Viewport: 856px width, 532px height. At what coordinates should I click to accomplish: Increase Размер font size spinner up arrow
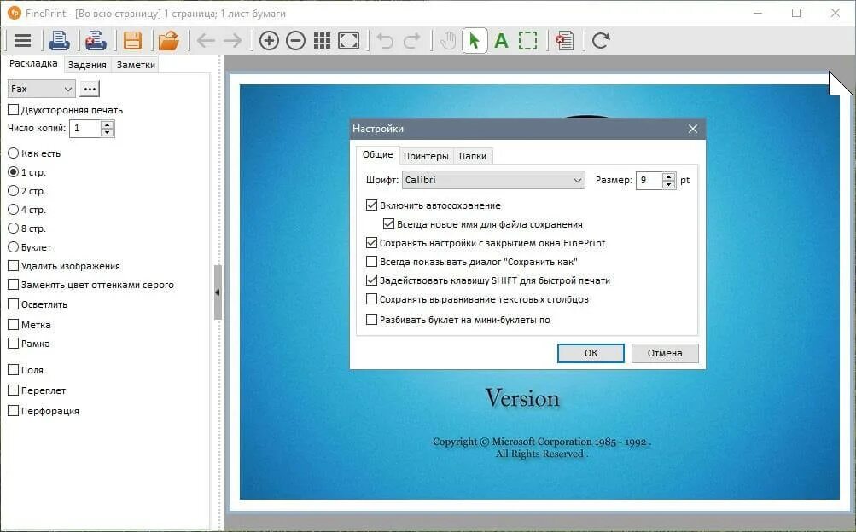669,176
